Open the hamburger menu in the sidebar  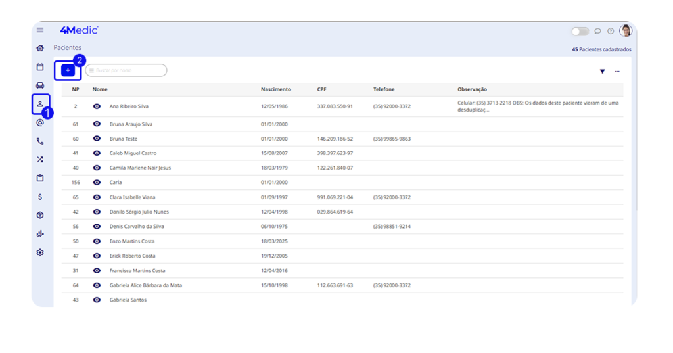coord(40,30)
